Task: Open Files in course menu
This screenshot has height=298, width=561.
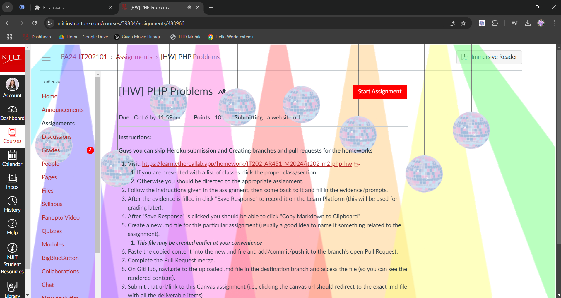Action: pyautogui.click(x=47, y=191)
